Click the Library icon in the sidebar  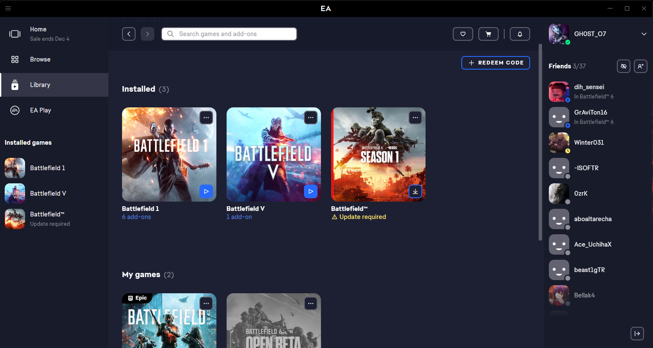15,85
